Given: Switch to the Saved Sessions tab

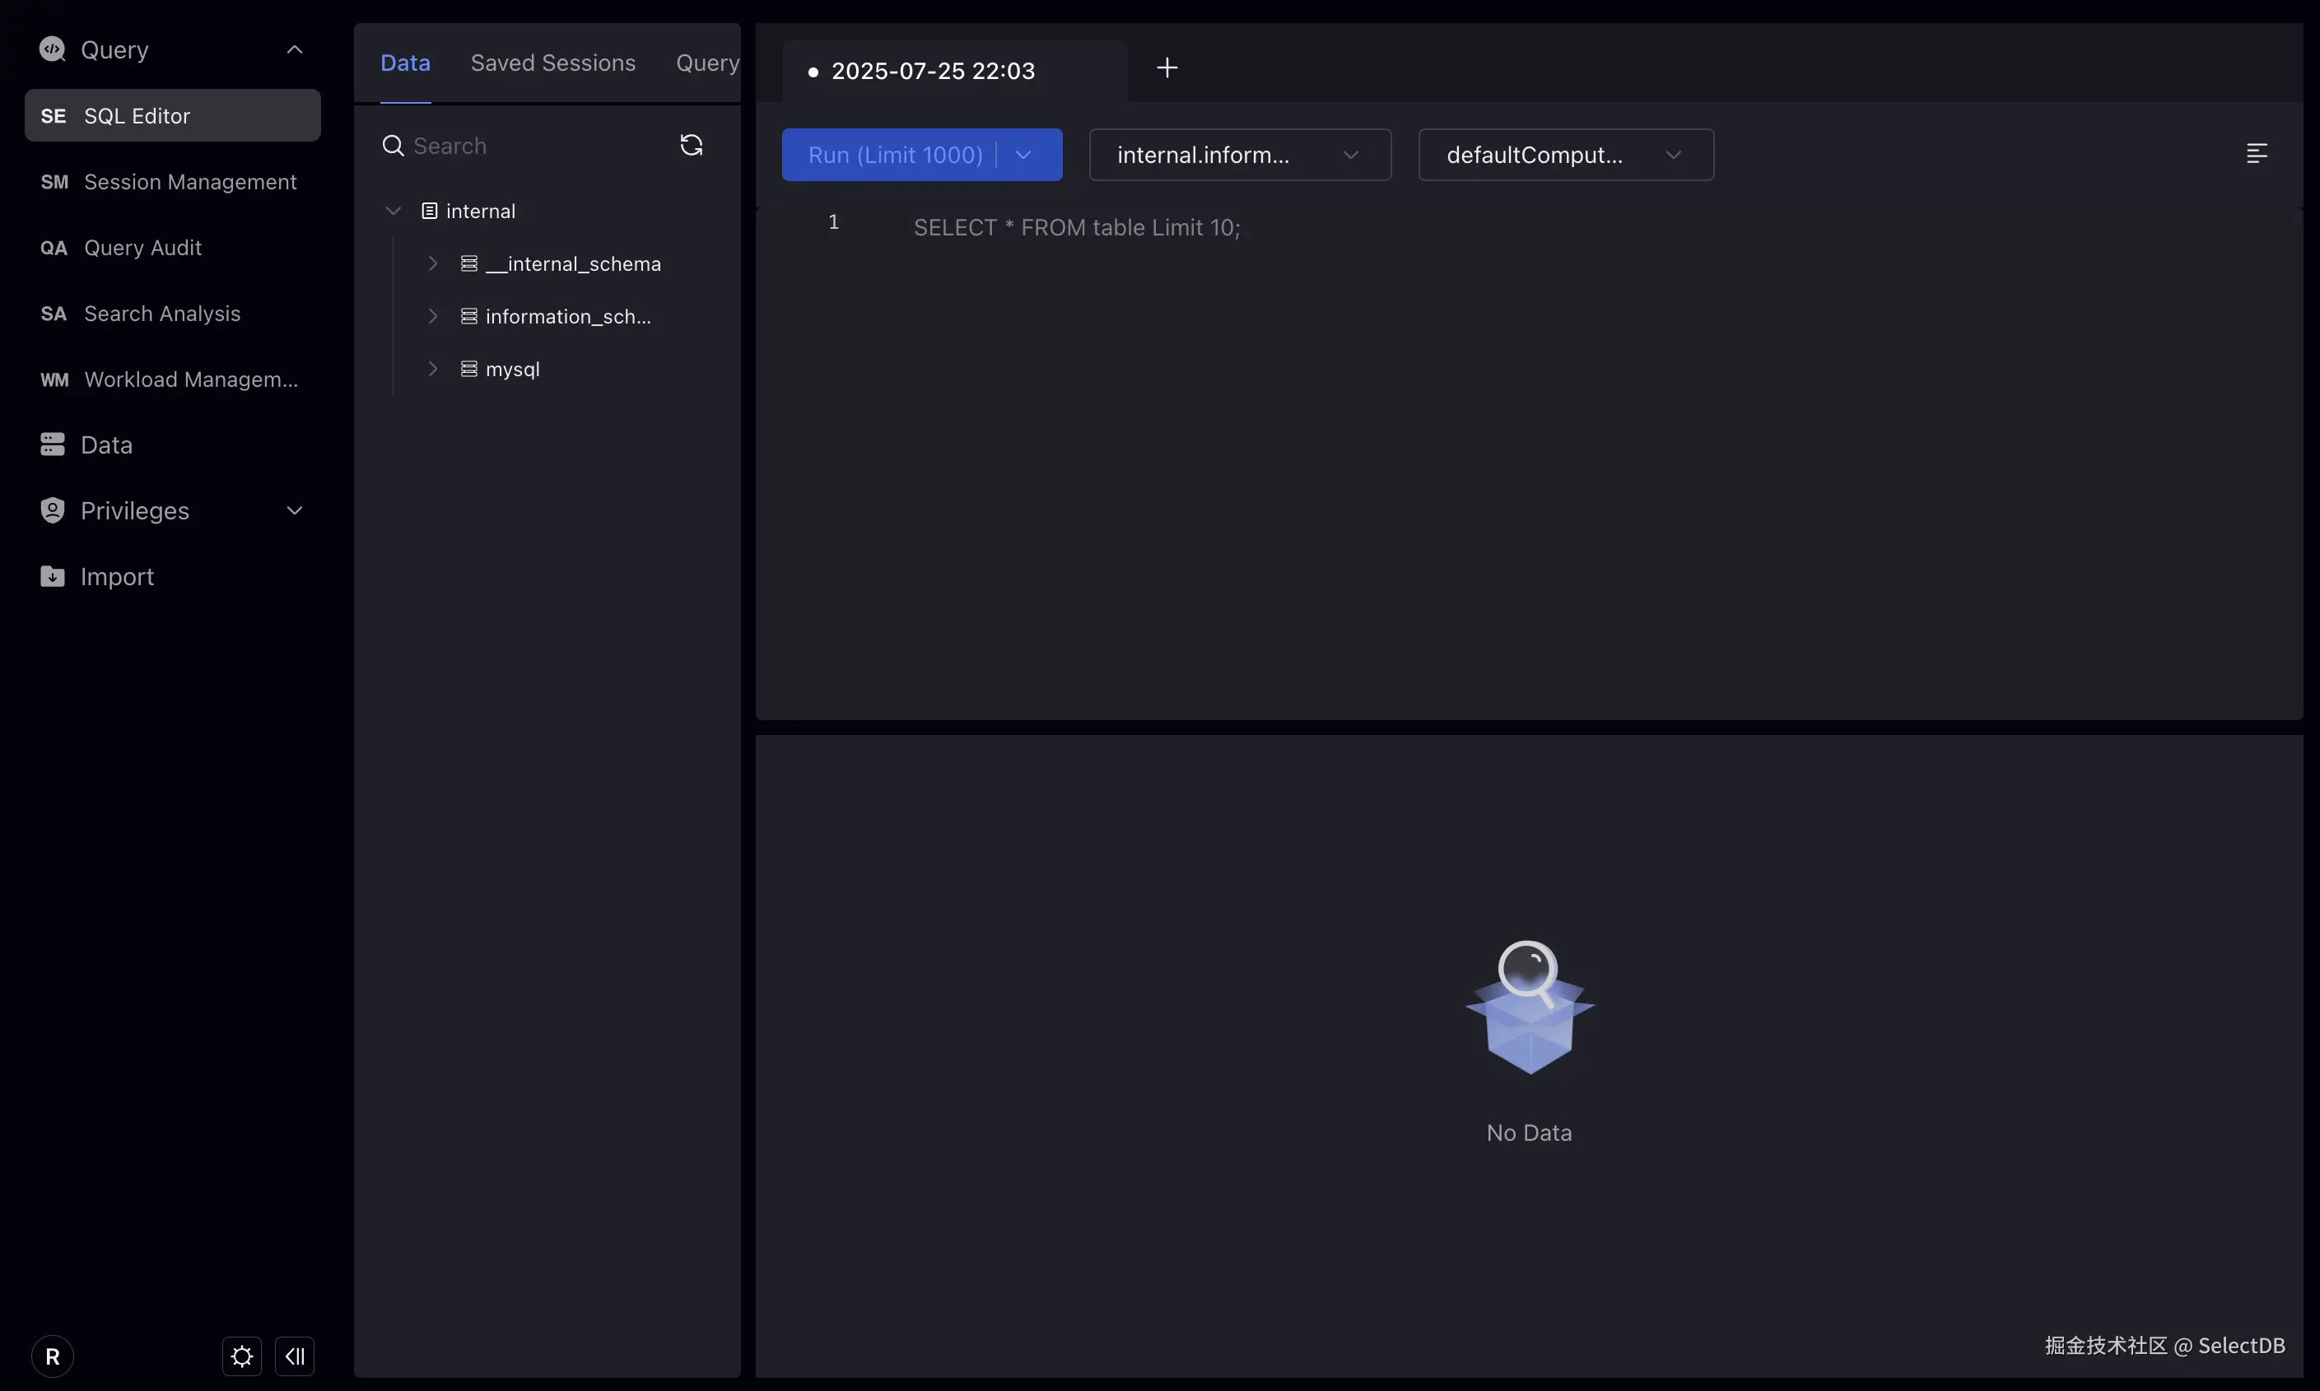Looking at the screenshot, I should (552, 63).
